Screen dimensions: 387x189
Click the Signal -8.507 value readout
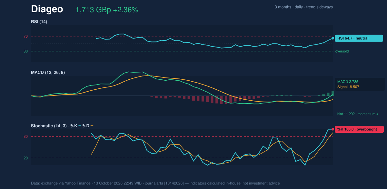(x=348, y=87)
